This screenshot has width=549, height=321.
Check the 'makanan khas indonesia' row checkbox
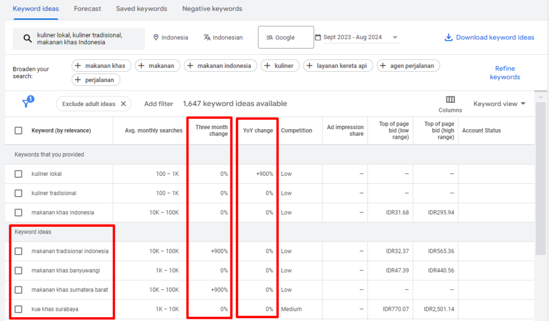19,213
